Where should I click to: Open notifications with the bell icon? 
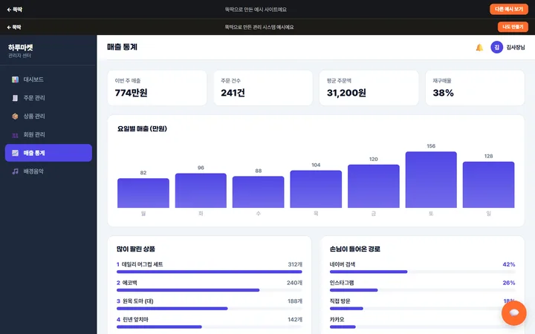[479, 48]
